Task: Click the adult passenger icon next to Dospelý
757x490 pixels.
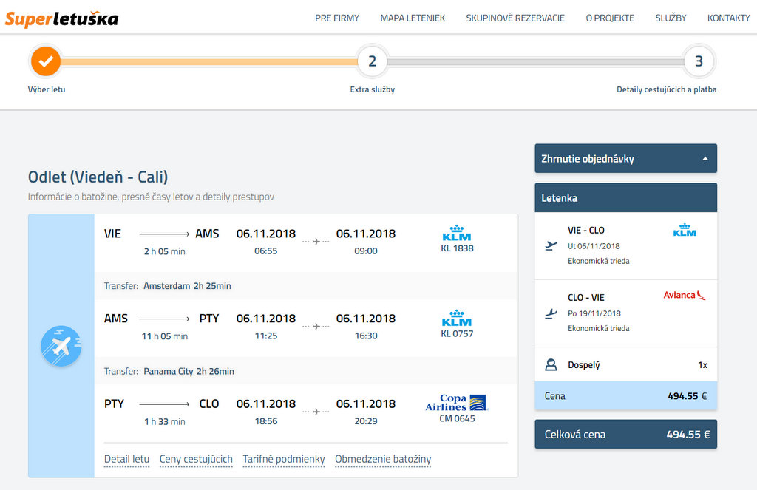Action: 551,364
